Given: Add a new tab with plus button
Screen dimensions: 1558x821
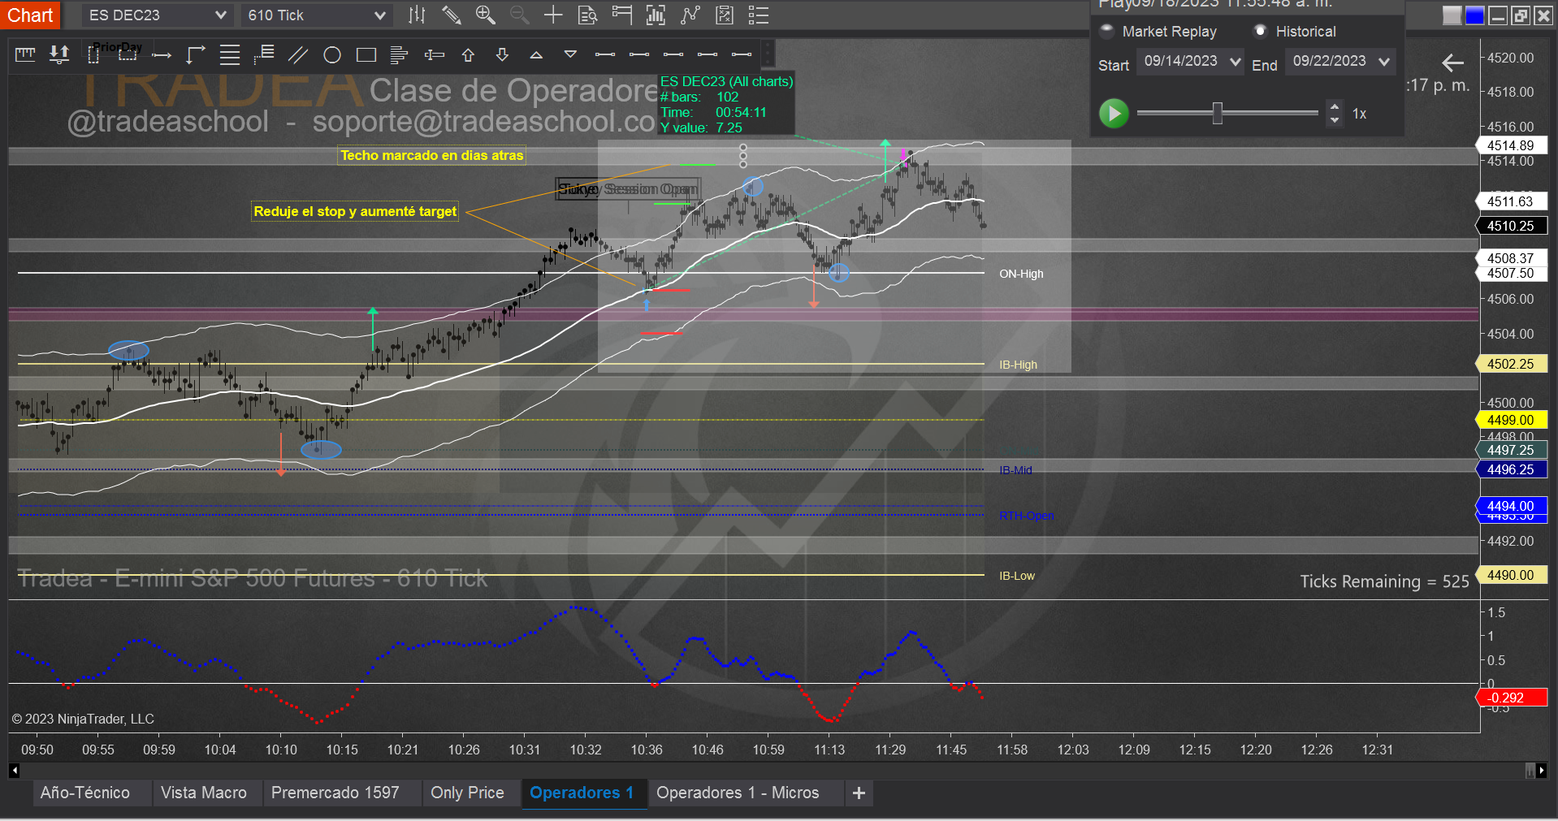Looking at the screenshot, I should coord(859,793).
